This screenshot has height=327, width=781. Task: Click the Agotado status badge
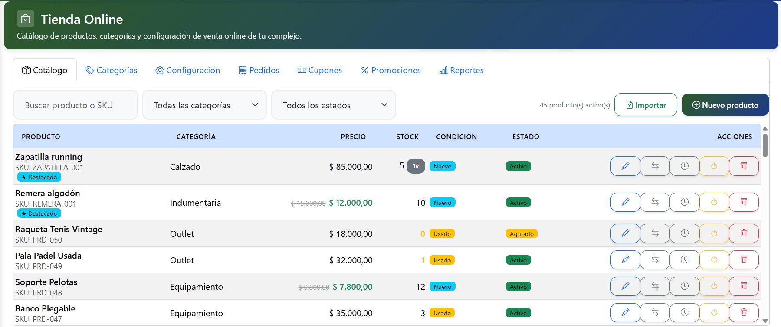522,234
